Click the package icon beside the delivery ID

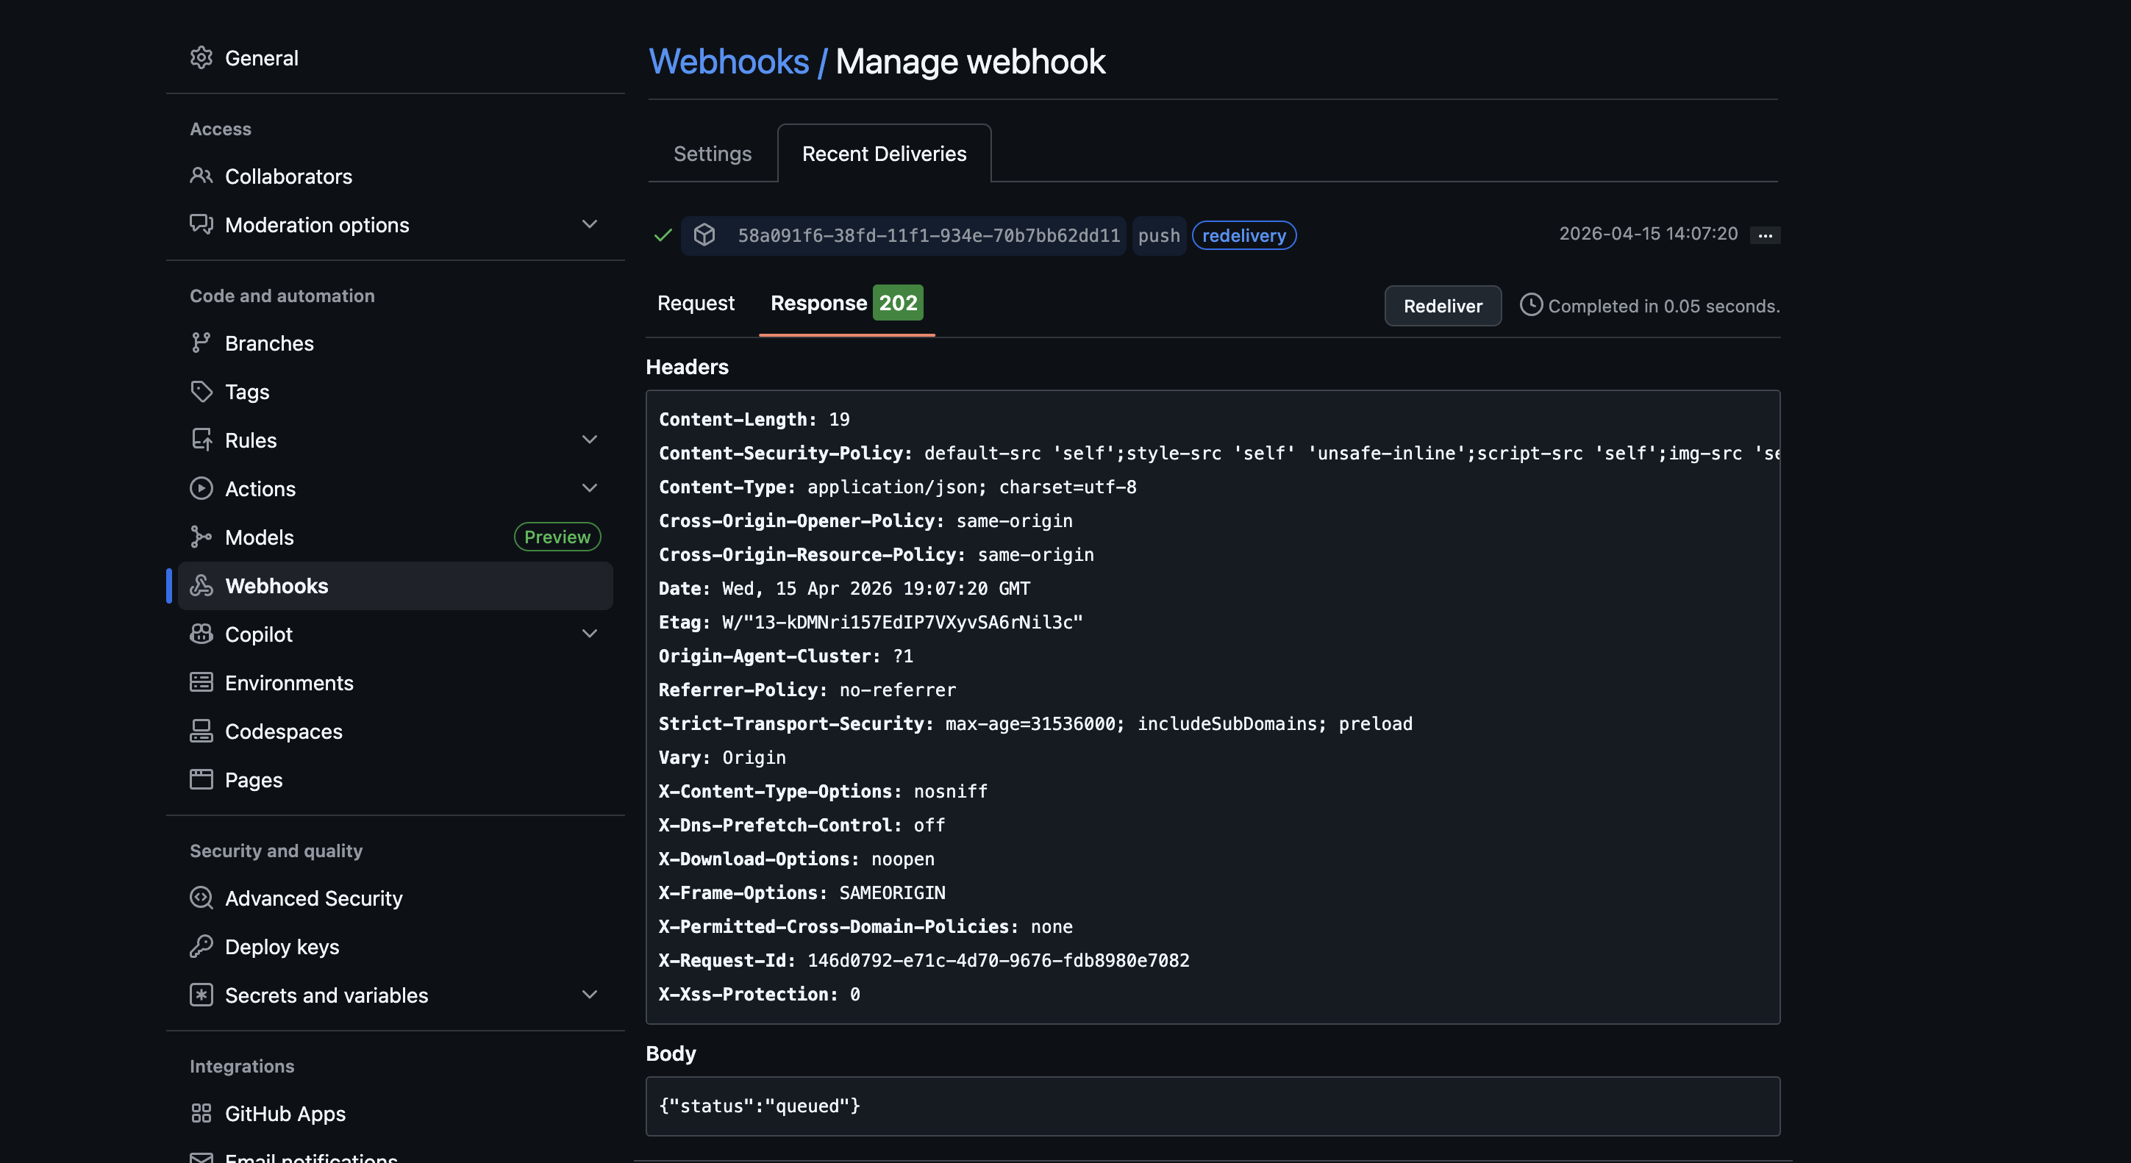point(704,235)
